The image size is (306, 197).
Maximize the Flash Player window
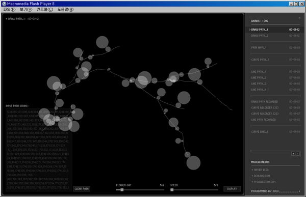click(296, 4)
